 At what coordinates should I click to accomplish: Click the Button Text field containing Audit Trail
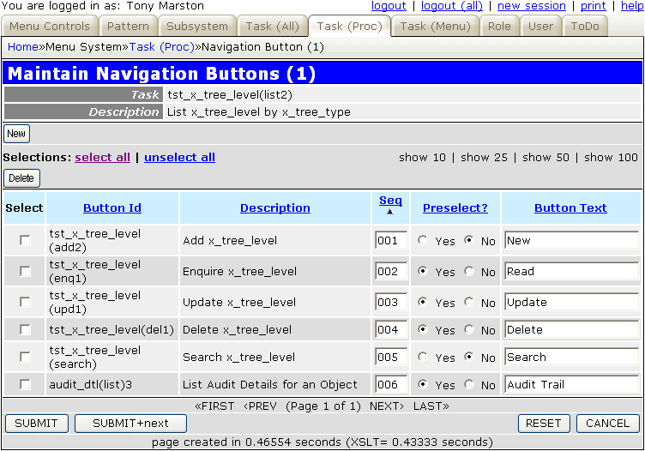(571, 385)
